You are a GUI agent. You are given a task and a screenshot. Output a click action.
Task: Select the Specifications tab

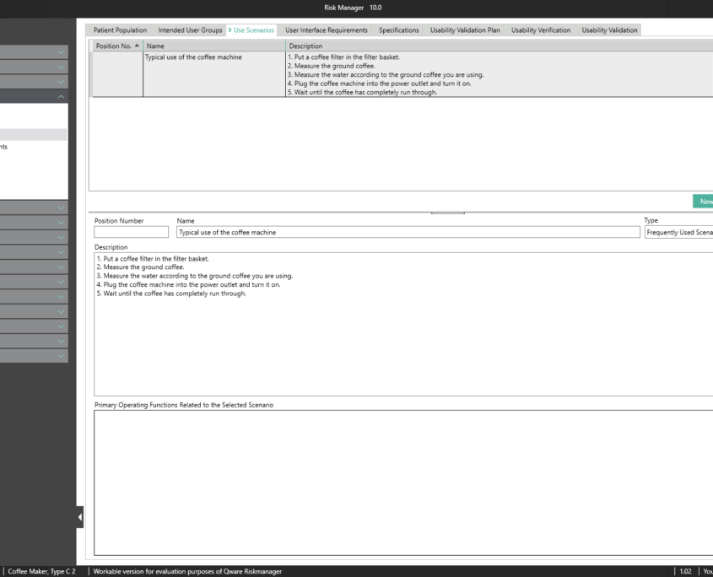pyautogui.click(x=398, y=30)
